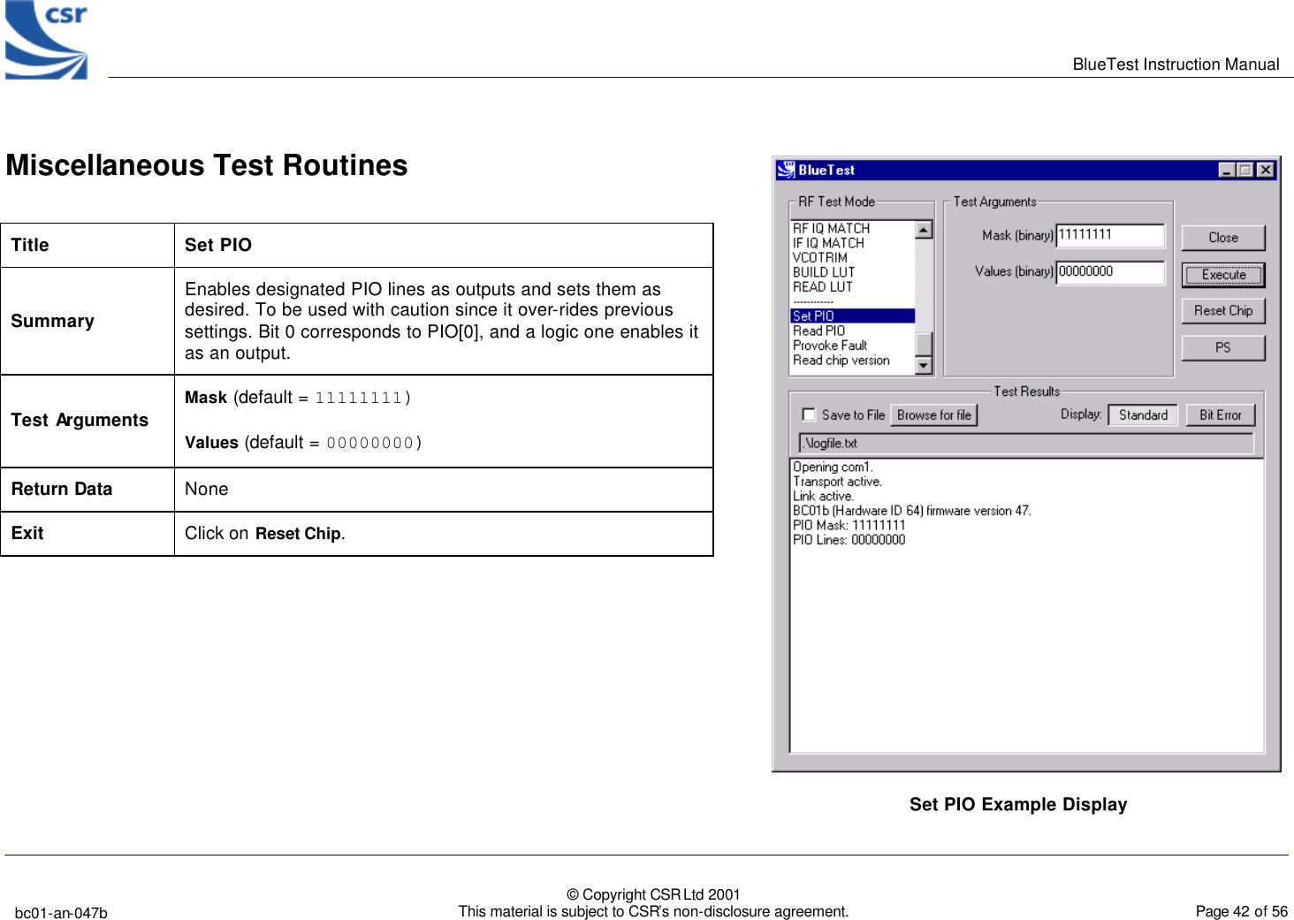This screenshot has width=1294, height=920.
Task: Select Set PIO in the test mode list
Action: (x=852, y=316)
